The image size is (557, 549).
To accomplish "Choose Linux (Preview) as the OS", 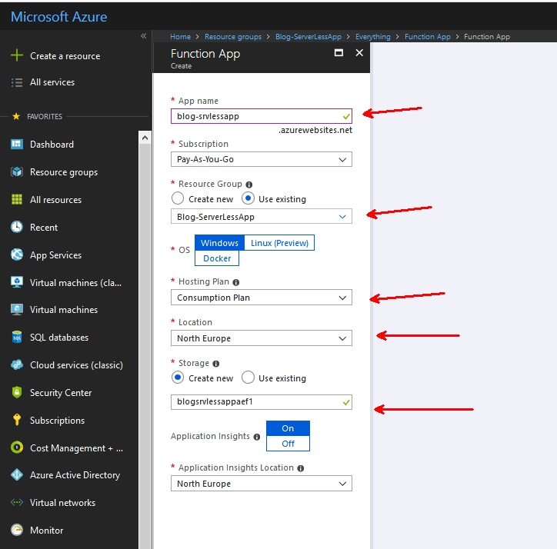I will click(x=279, y=243).
